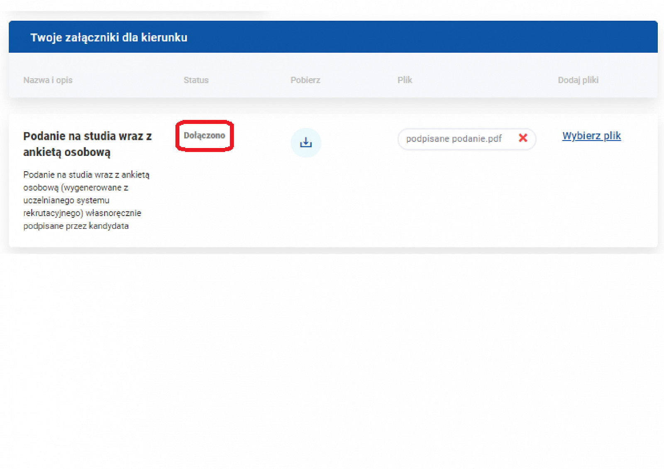Download the signed application attachment
The image size is (664, 469).
[306, 143]
